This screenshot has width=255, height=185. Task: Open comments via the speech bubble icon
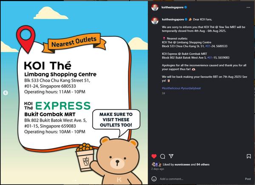(162, 156)
